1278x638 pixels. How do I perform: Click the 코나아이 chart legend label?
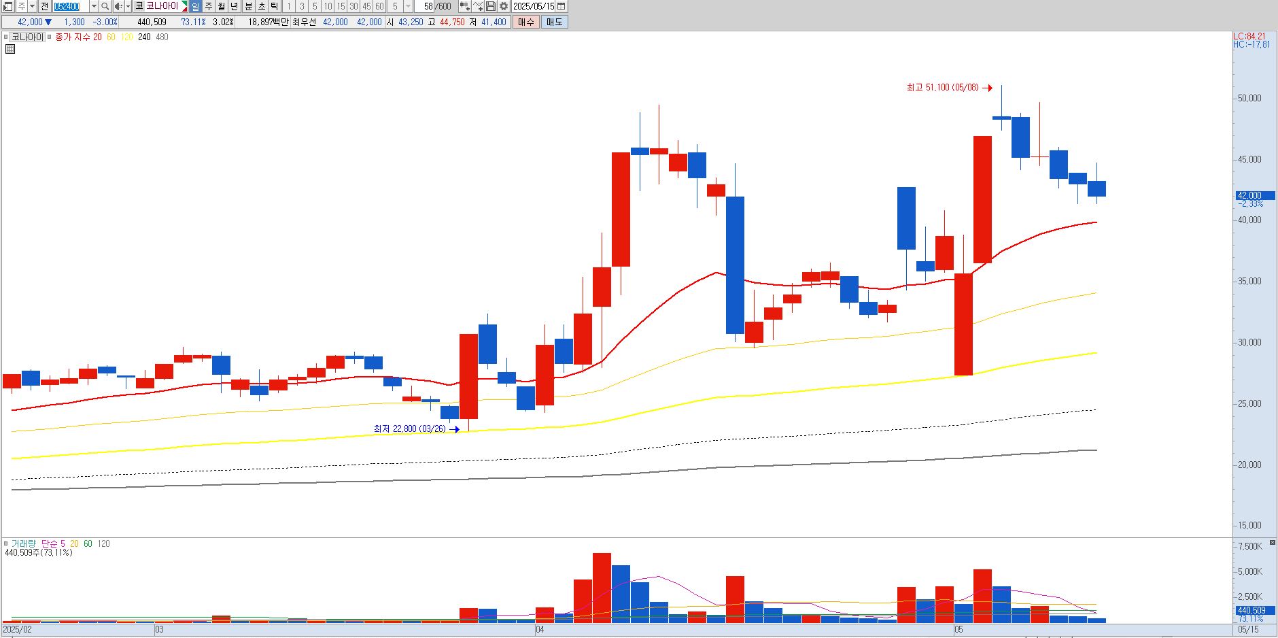point(28,37)
